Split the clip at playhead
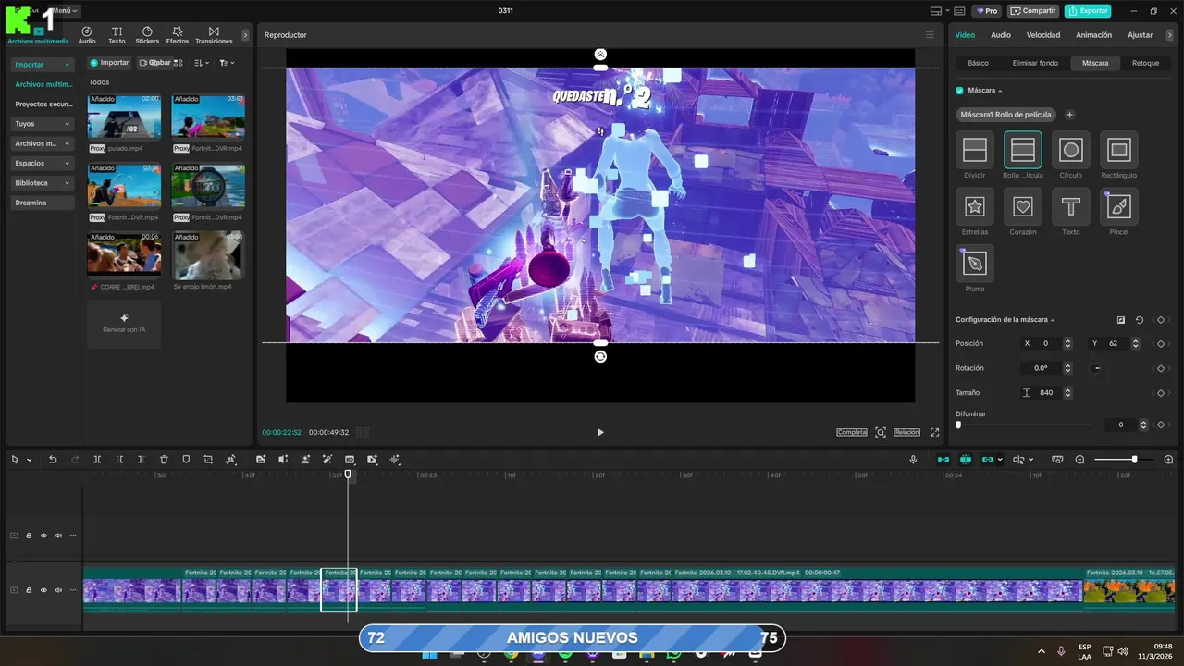Viewport: 1184px width, 666px height. pos(97,460)
